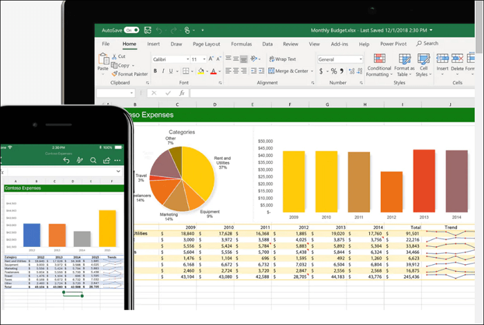Select the highlighted Bottom Align icon
The width and height of the screenshot is (484, 325).
pos(243,58)
